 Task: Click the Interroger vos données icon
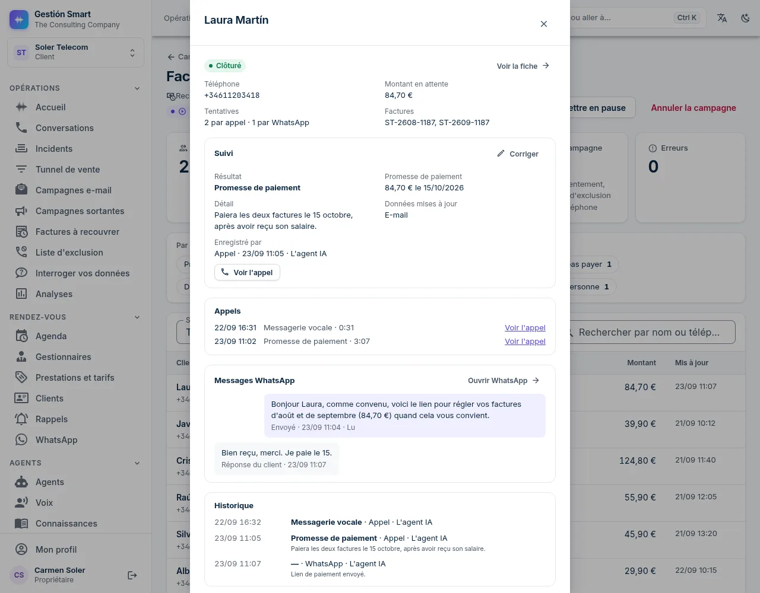21,273
